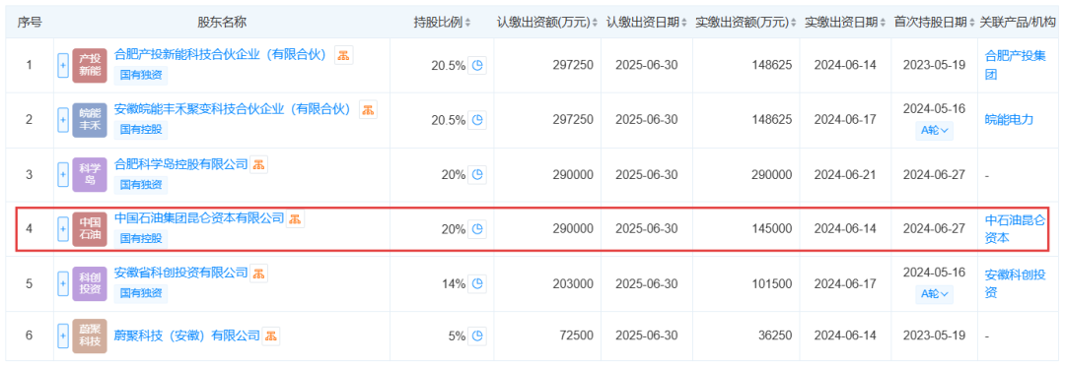1065x365 pixels.
Task: Select the 72500 subscribed amount cell
Action: click(577, 335)
